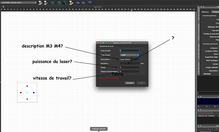The width and height of the screenshot is (219, 132).
Task: Open the Sélection Polyligne dropdown
Action: pyautogui.click(x=215, y=12)
